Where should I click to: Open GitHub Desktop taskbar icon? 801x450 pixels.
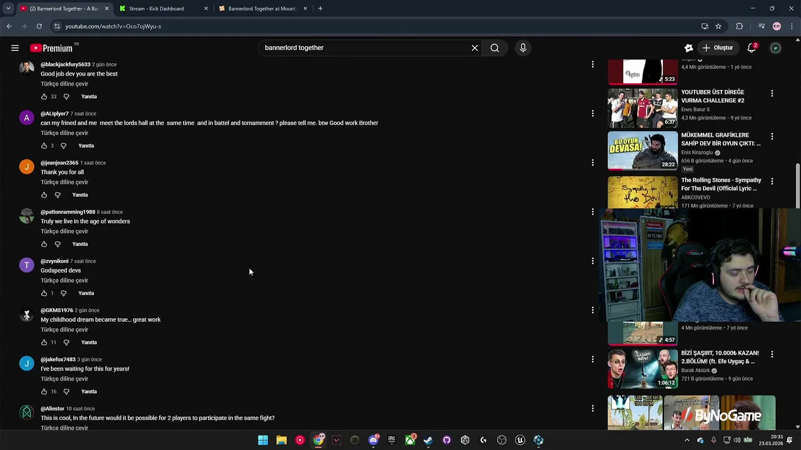coord(447,440)
